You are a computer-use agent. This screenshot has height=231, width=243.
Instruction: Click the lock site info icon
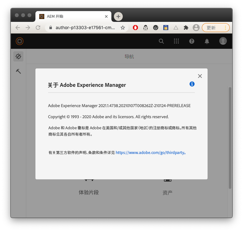point(51,28)
